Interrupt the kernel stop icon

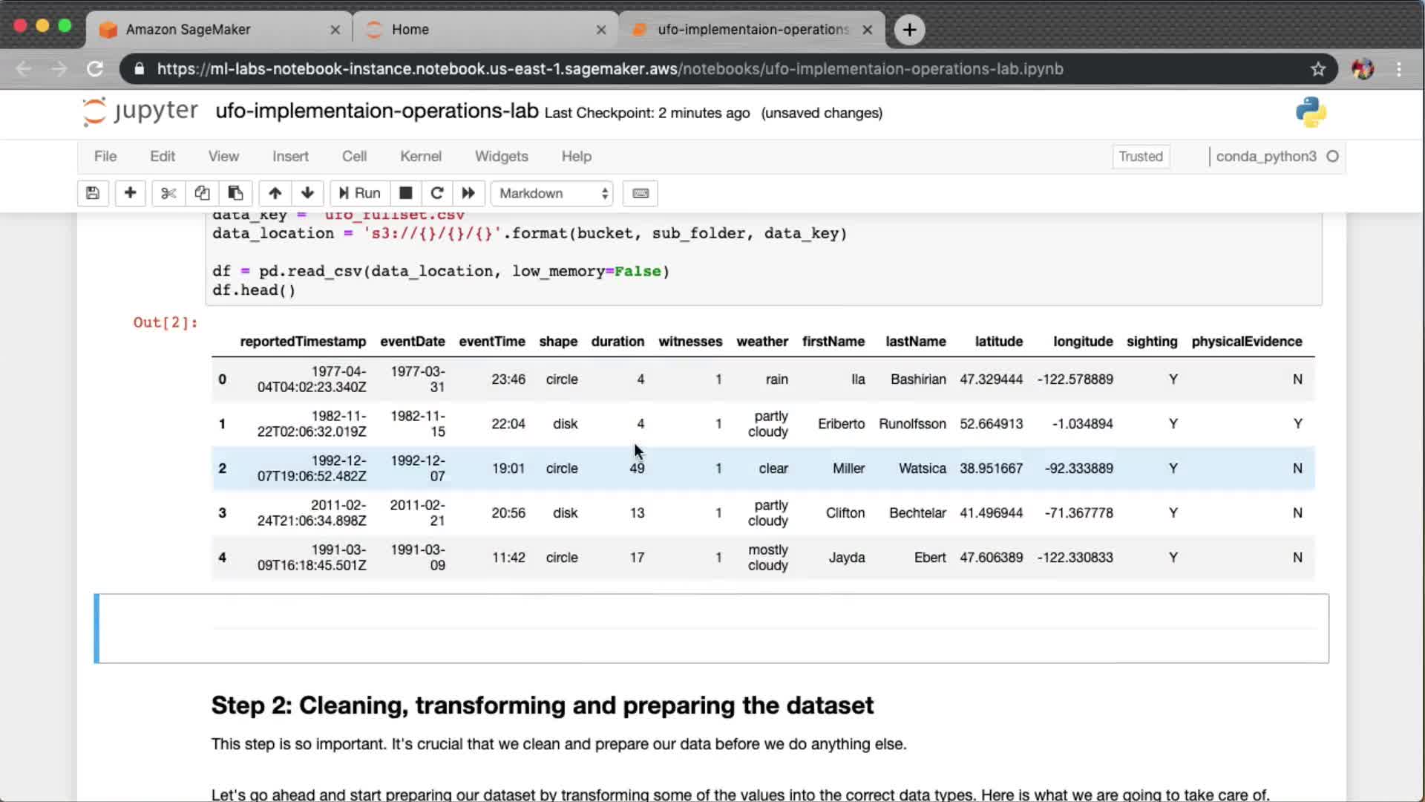tap(405, 193)
